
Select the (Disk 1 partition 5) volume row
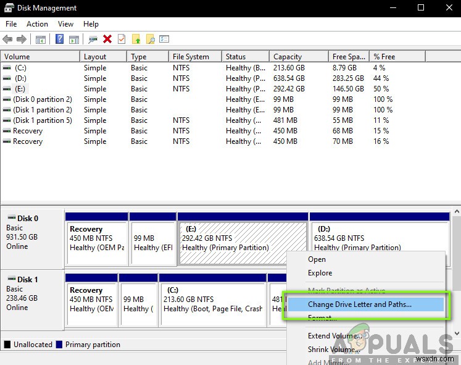click(213, 120)
